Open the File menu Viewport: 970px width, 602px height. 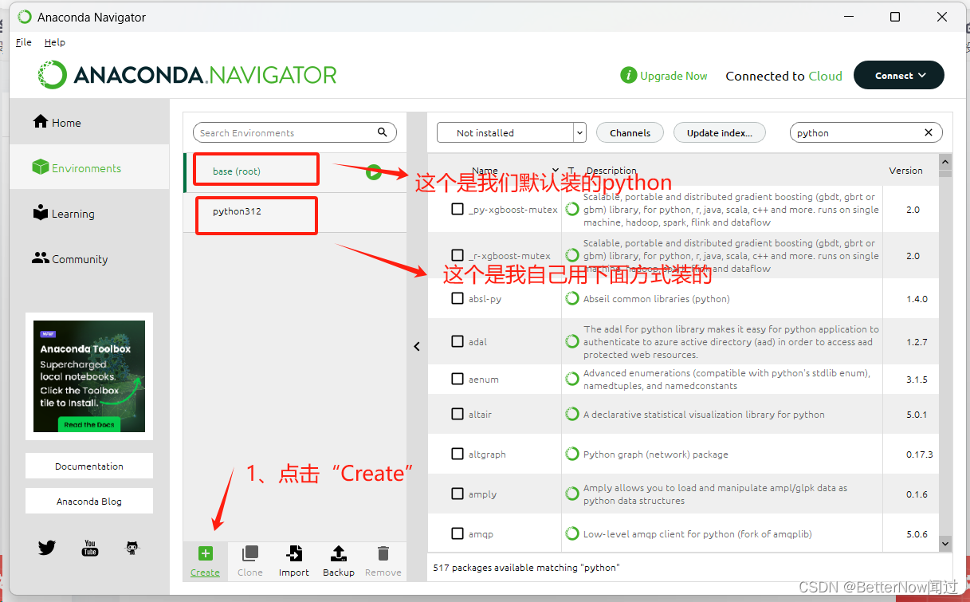coord(24,42)
